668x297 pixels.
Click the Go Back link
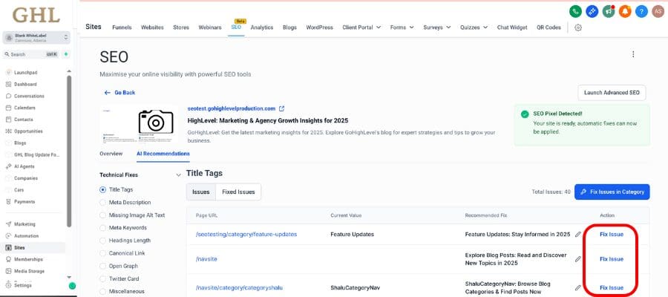tap(119, 93)
